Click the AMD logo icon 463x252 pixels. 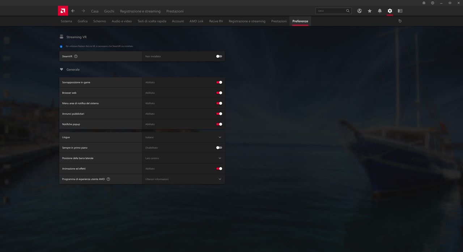63,11
